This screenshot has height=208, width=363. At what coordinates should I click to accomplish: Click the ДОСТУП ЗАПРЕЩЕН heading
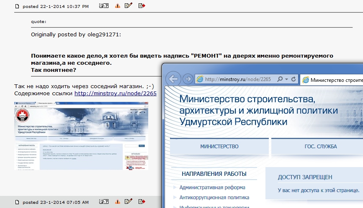[305, 177]
